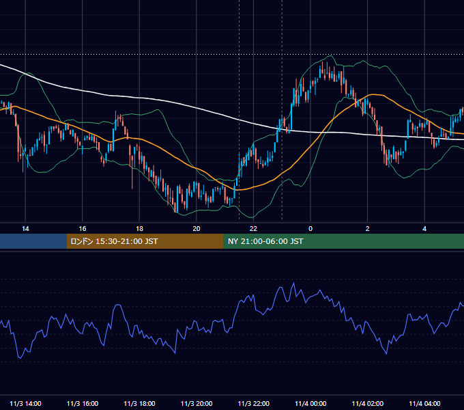Click the 11/4 00:00 time label
The image size is (464, 410).
click(310, 403)
